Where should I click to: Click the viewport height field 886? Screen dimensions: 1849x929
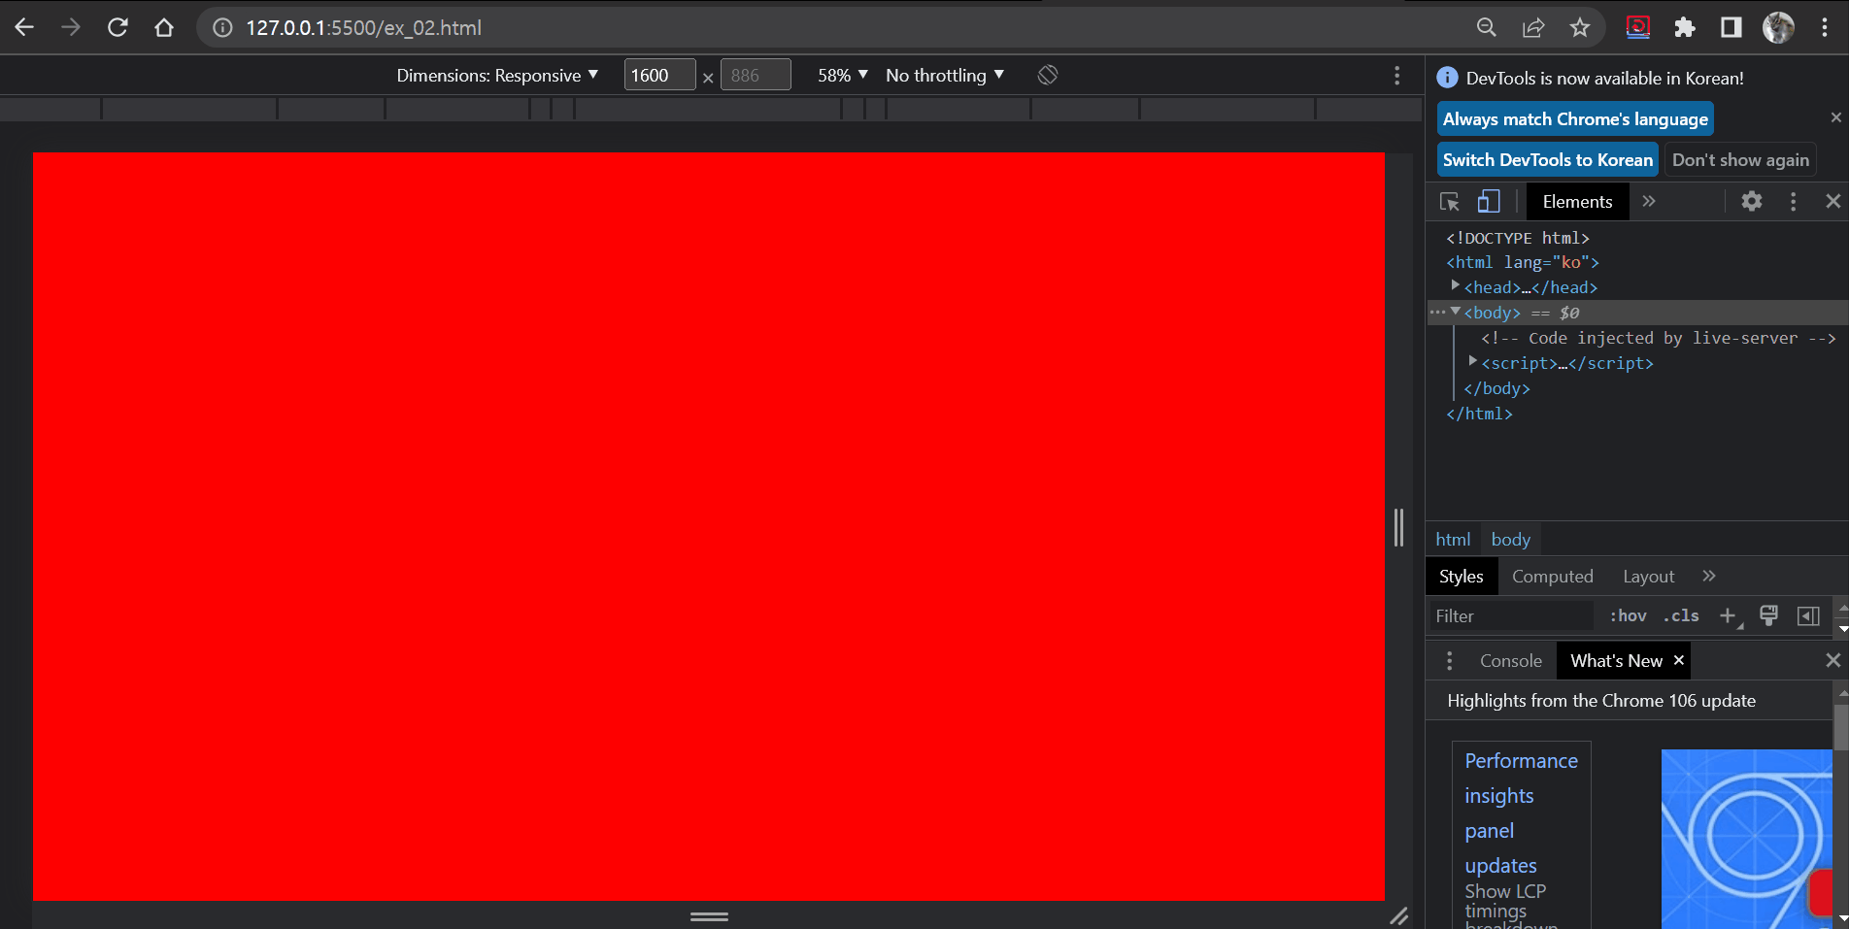pyautogui.click(x=756, y=75)
